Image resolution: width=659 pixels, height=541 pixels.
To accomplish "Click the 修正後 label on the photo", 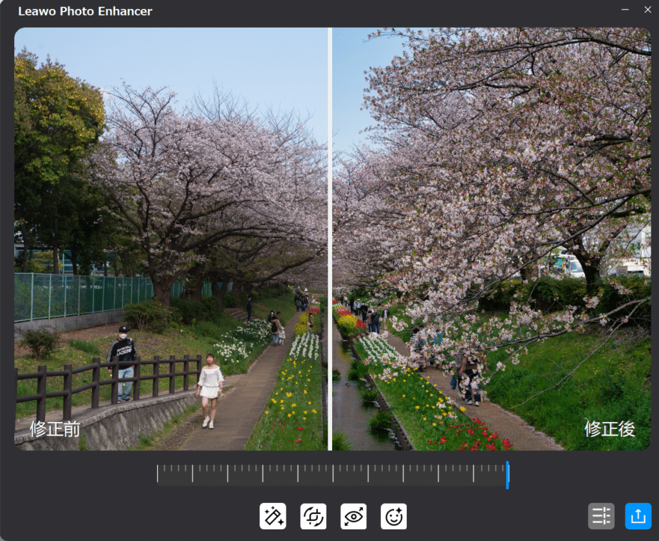I will 609,429.
